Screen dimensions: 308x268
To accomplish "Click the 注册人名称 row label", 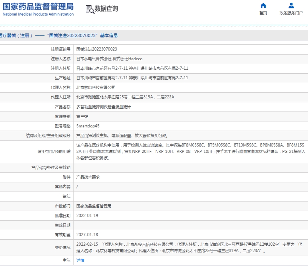I will click(60, 59).
